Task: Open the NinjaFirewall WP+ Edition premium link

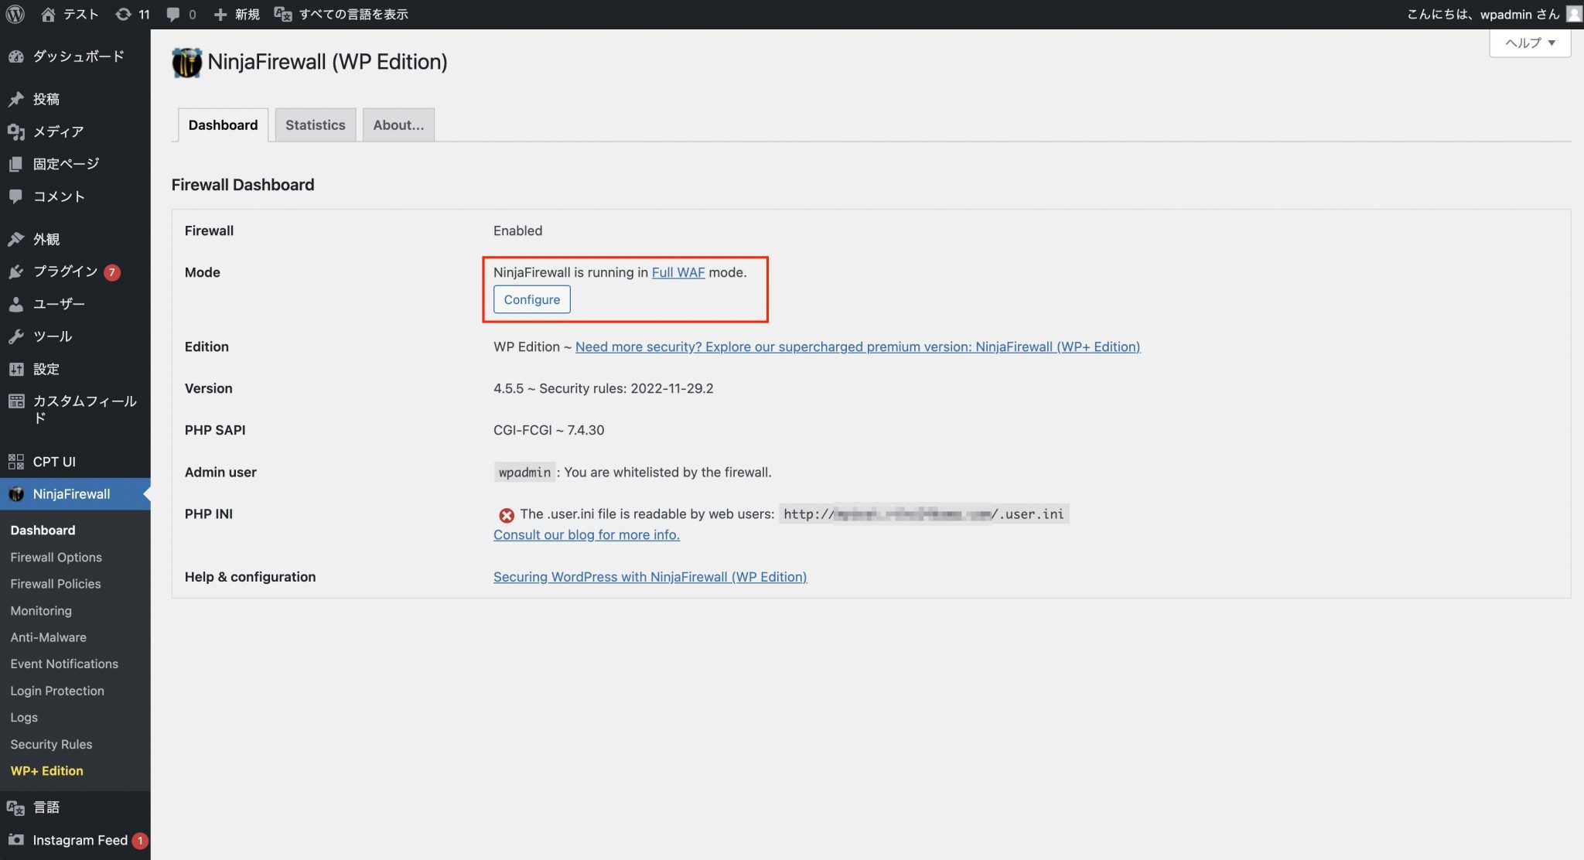Action: (x=859, y=346)
